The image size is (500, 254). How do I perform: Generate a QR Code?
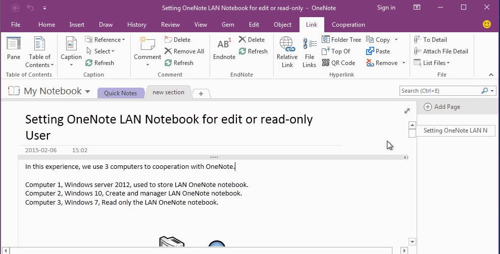(338, 62)
